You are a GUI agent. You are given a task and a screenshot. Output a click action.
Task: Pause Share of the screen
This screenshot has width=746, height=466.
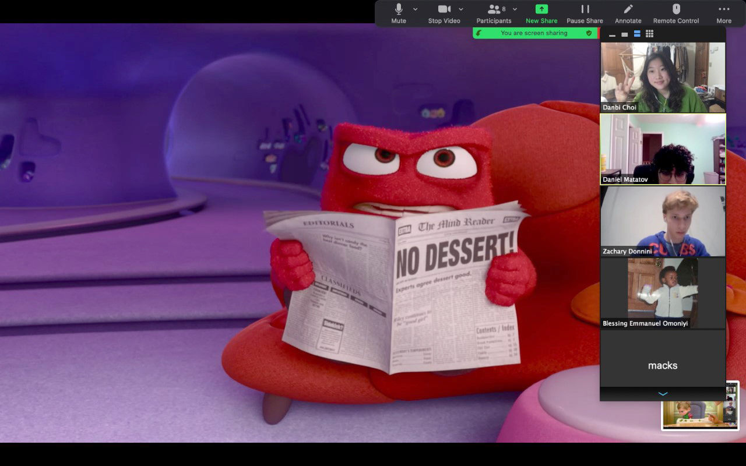point(585,13)
